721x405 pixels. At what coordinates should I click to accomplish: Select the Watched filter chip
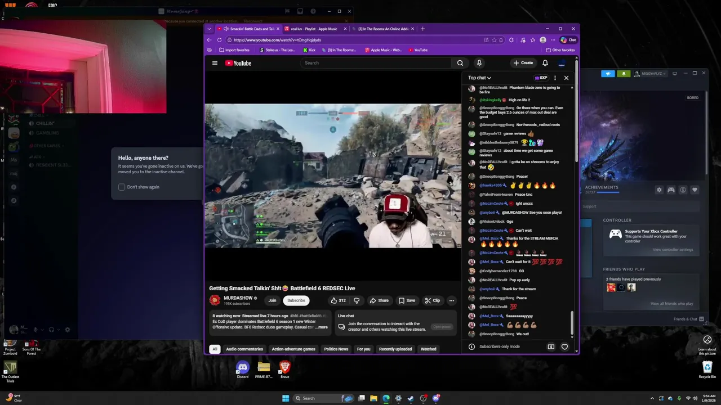[x=428, y=349]
